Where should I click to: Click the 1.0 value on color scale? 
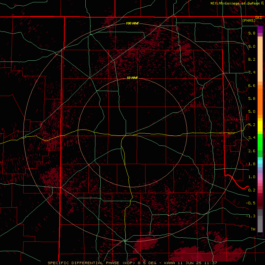point(252,177)
